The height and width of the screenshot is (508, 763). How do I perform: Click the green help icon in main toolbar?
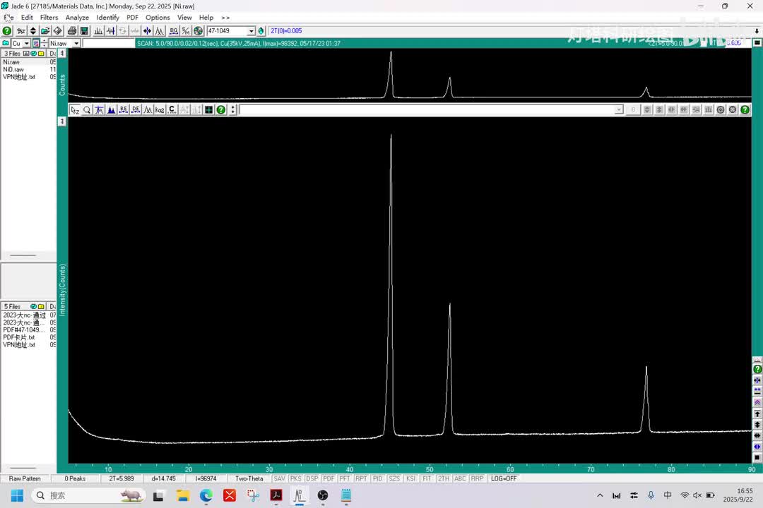coord(7,30)
